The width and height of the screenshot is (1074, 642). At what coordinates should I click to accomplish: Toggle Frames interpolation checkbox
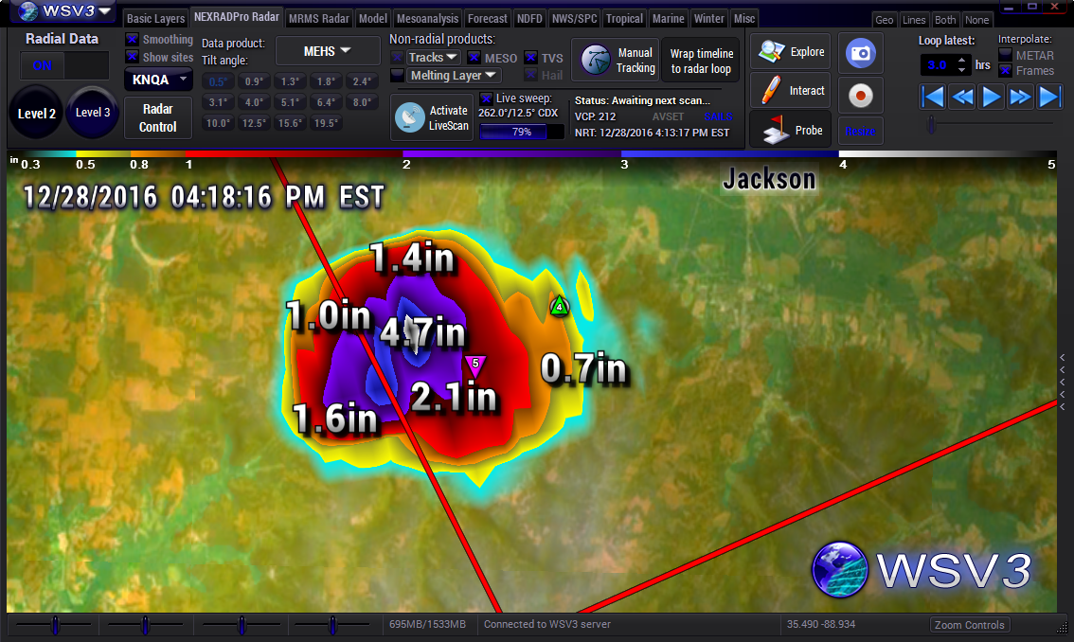tap(1006, 71)
